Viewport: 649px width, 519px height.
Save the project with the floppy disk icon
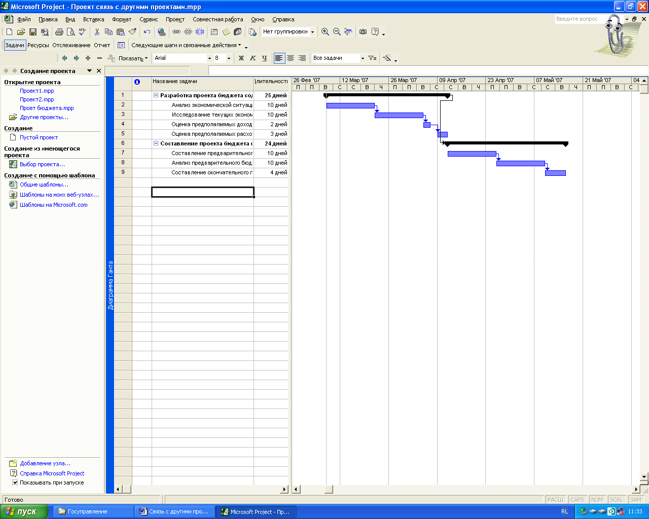pyautogui.click(x=33, y=32)
